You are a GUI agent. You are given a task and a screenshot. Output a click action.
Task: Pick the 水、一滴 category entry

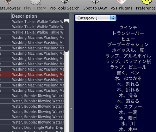click(128, 112)
